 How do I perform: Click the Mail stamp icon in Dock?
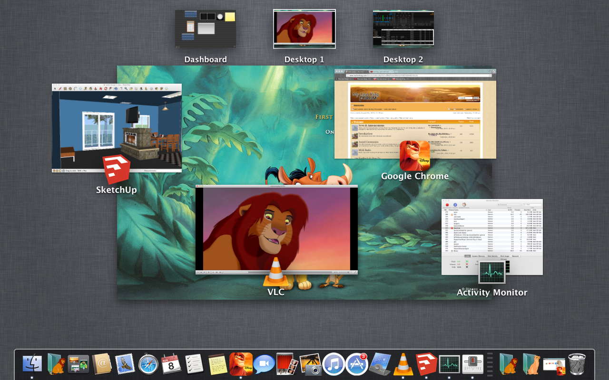pos(125,364)
